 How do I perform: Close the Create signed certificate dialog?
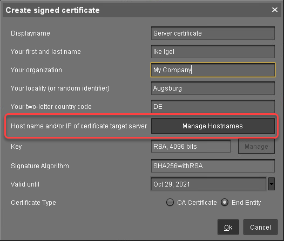point(275,10)
